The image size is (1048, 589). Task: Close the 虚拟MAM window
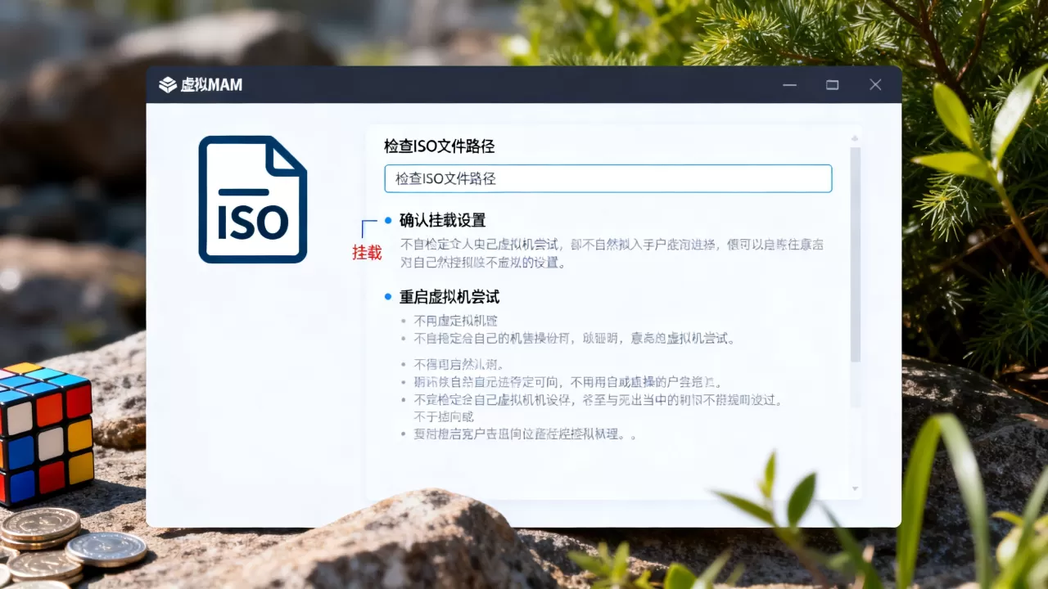[x=875, y=84]
